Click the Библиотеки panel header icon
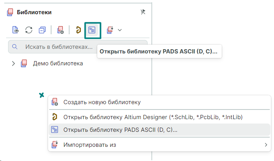The width and height of the screenshot is (274, 161). point(10,13)
